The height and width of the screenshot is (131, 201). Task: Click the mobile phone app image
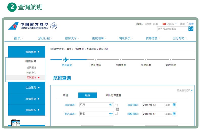(16, 123)
